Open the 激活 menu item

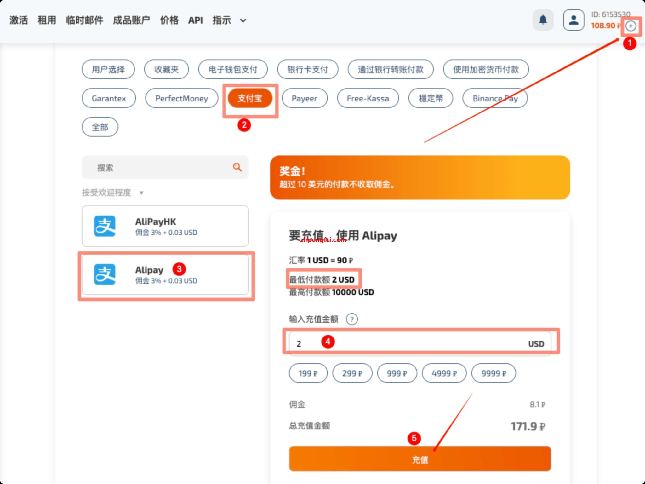click(19, 20)
